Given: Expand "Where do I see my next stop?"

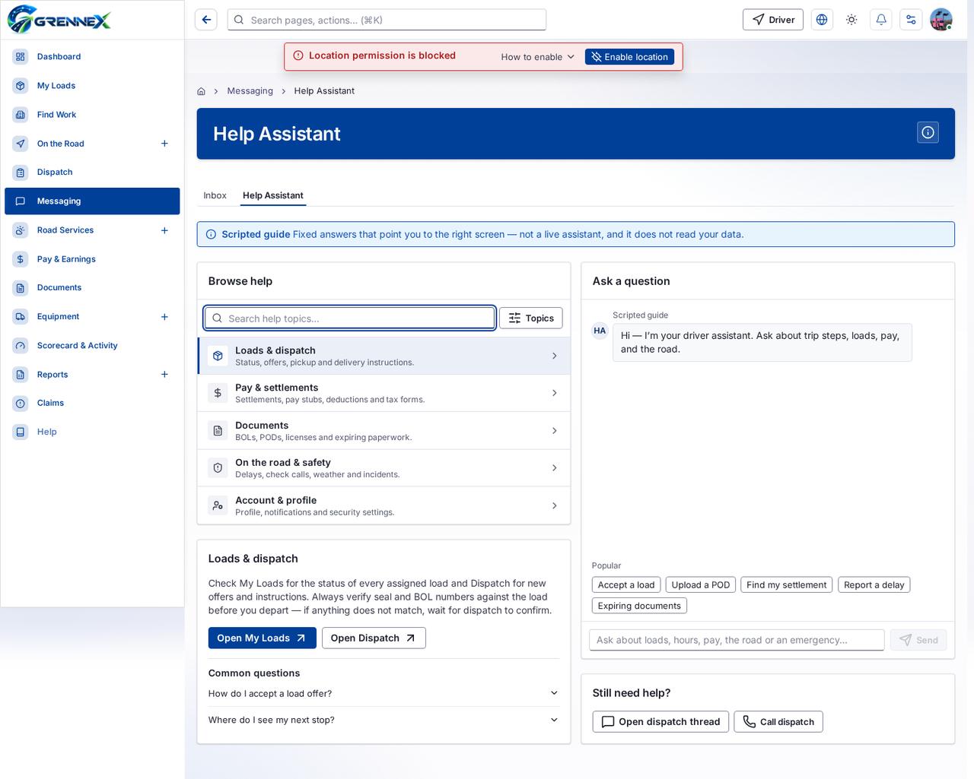Looking at the screenshot, I should [x=384, y=720].
